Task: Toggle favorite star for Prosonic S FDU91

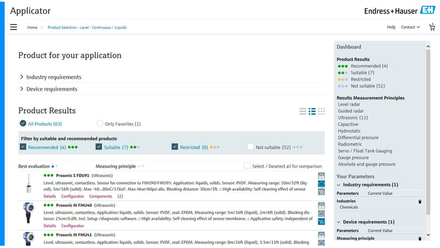Action: (x=321, y=184)
